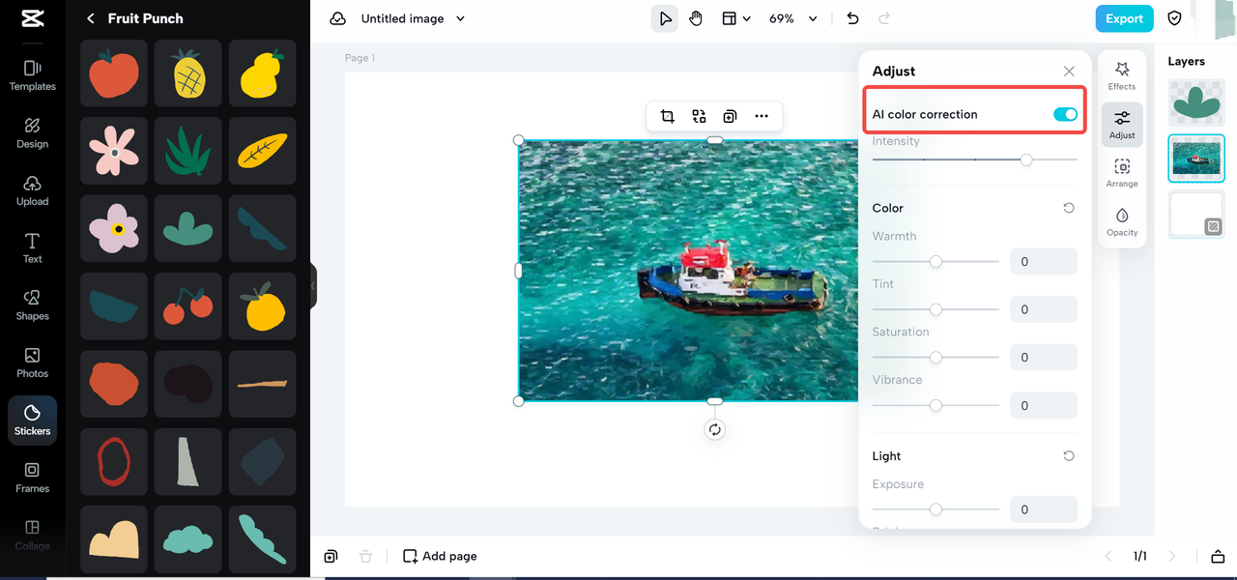Add the pink flower with gray center sticker
1237x580 pixels.
pyautogui.click(x=114, y=151)
